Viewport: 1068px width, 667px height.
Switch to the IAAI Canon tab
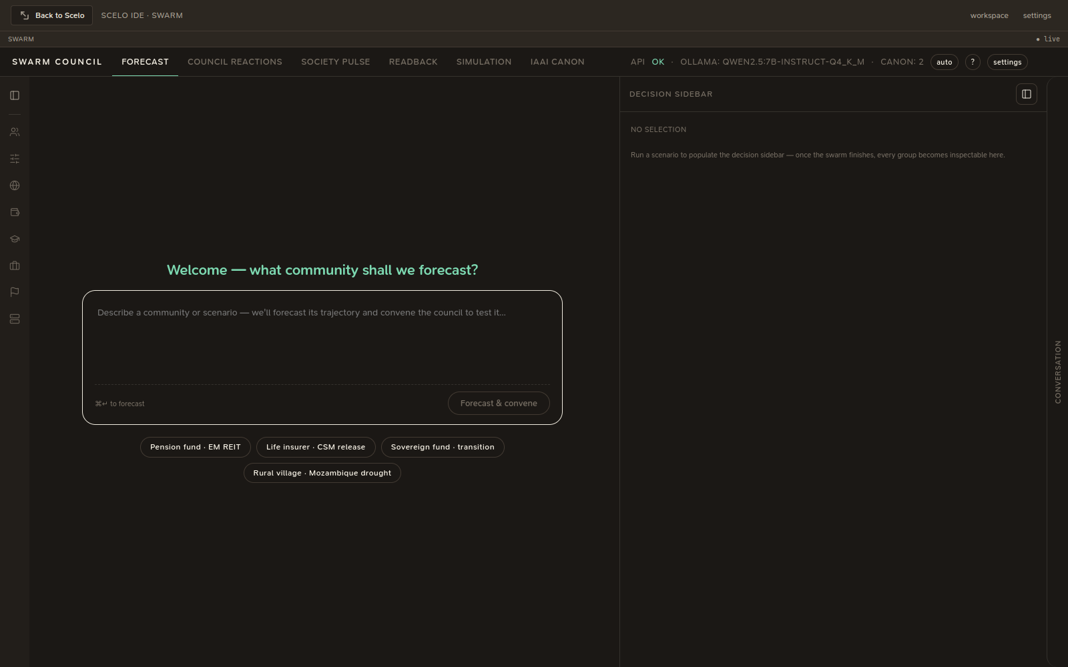click(x=557, y=62)
